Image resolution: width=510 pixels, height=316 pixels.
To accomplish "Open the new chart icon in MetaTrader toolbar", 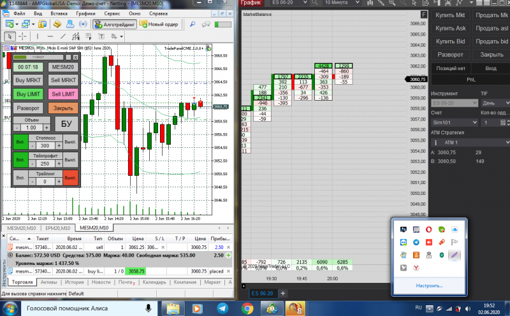I will [x=9, y=24].
